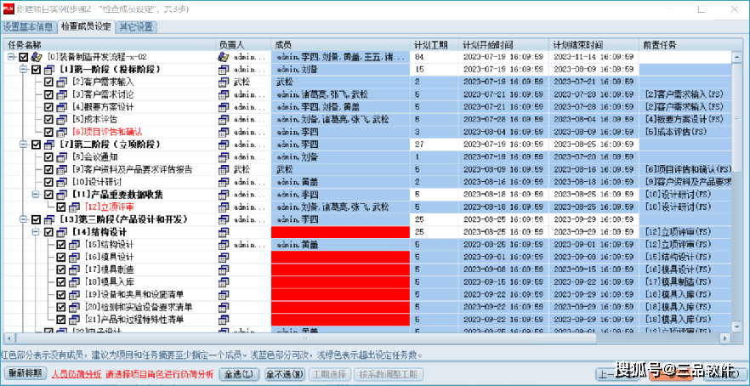Select the red empty 成员 cell for 模具制造

[340, 270]
